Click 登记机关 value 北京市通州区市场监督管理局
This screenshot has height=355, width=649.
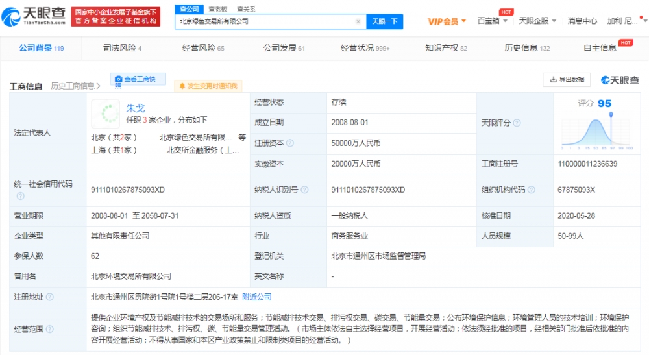pos(378,256)
